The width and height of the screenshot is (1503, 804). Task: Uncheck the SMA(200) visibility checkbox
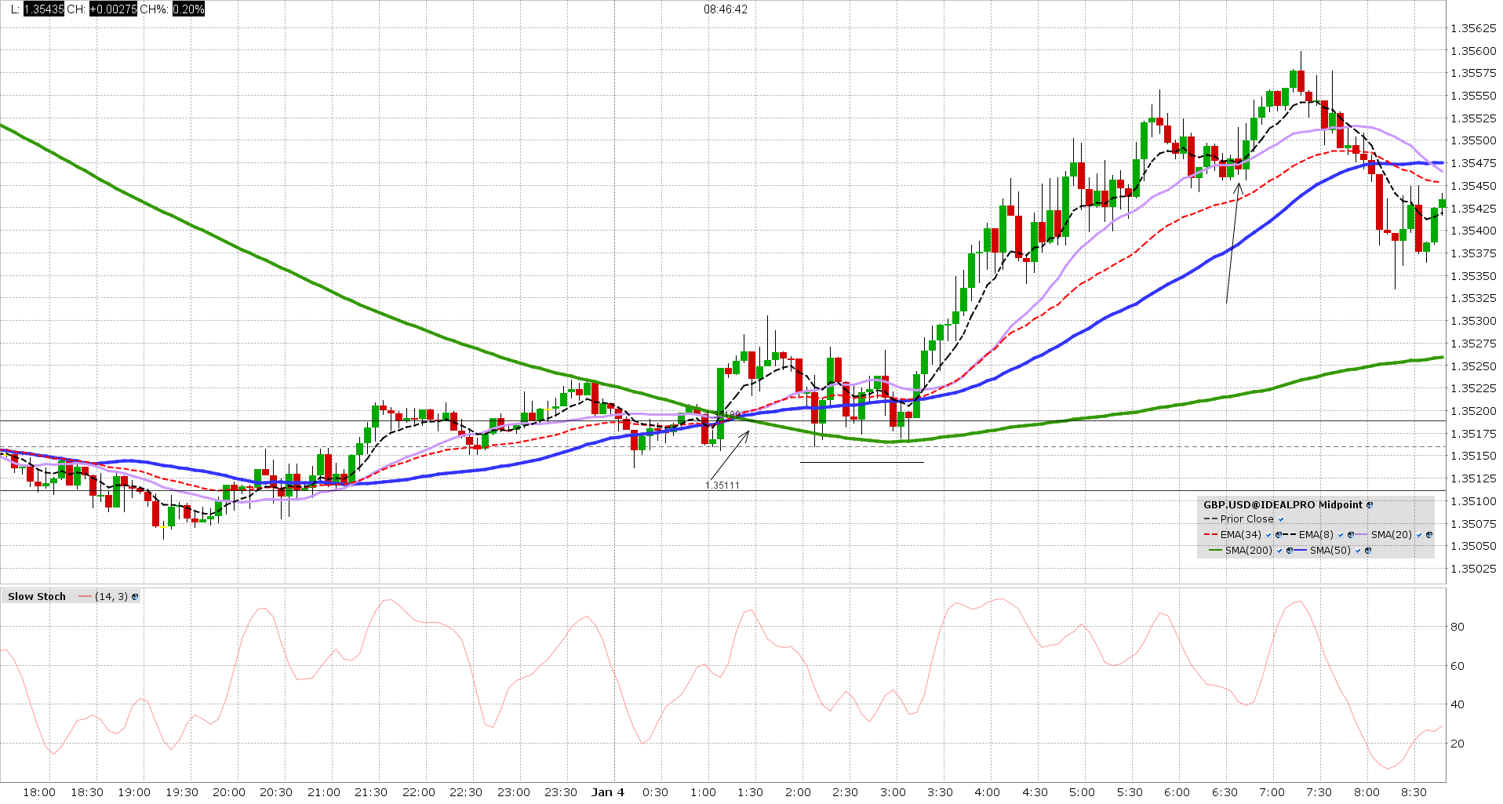(1279, 551)
